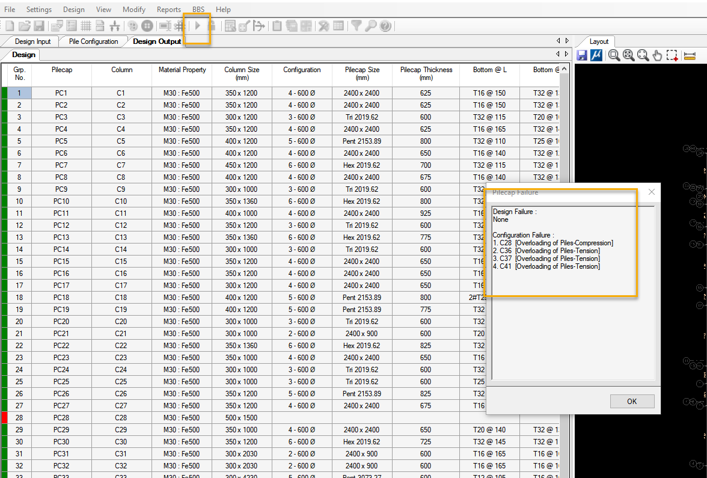707x478 pixels.
Task: Click the Open folder icon in the toolbar
Action: point(24,26)
